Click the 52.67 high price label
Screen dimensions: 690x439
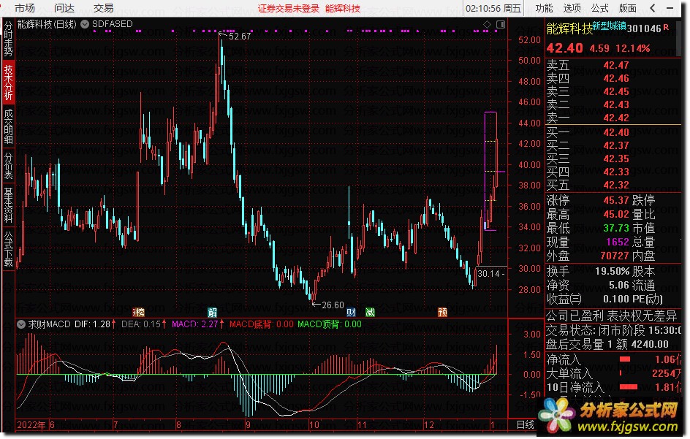click(x=240, y=37)
